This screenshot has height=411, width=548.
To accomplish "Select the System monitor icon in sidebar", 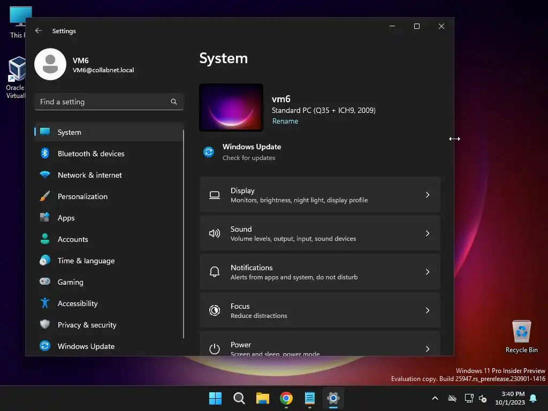I will click(x=45, y=132).
